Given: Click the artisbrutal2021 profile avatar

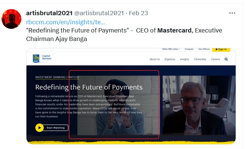Looking at the screenshot, I should (x=11, y=19).
